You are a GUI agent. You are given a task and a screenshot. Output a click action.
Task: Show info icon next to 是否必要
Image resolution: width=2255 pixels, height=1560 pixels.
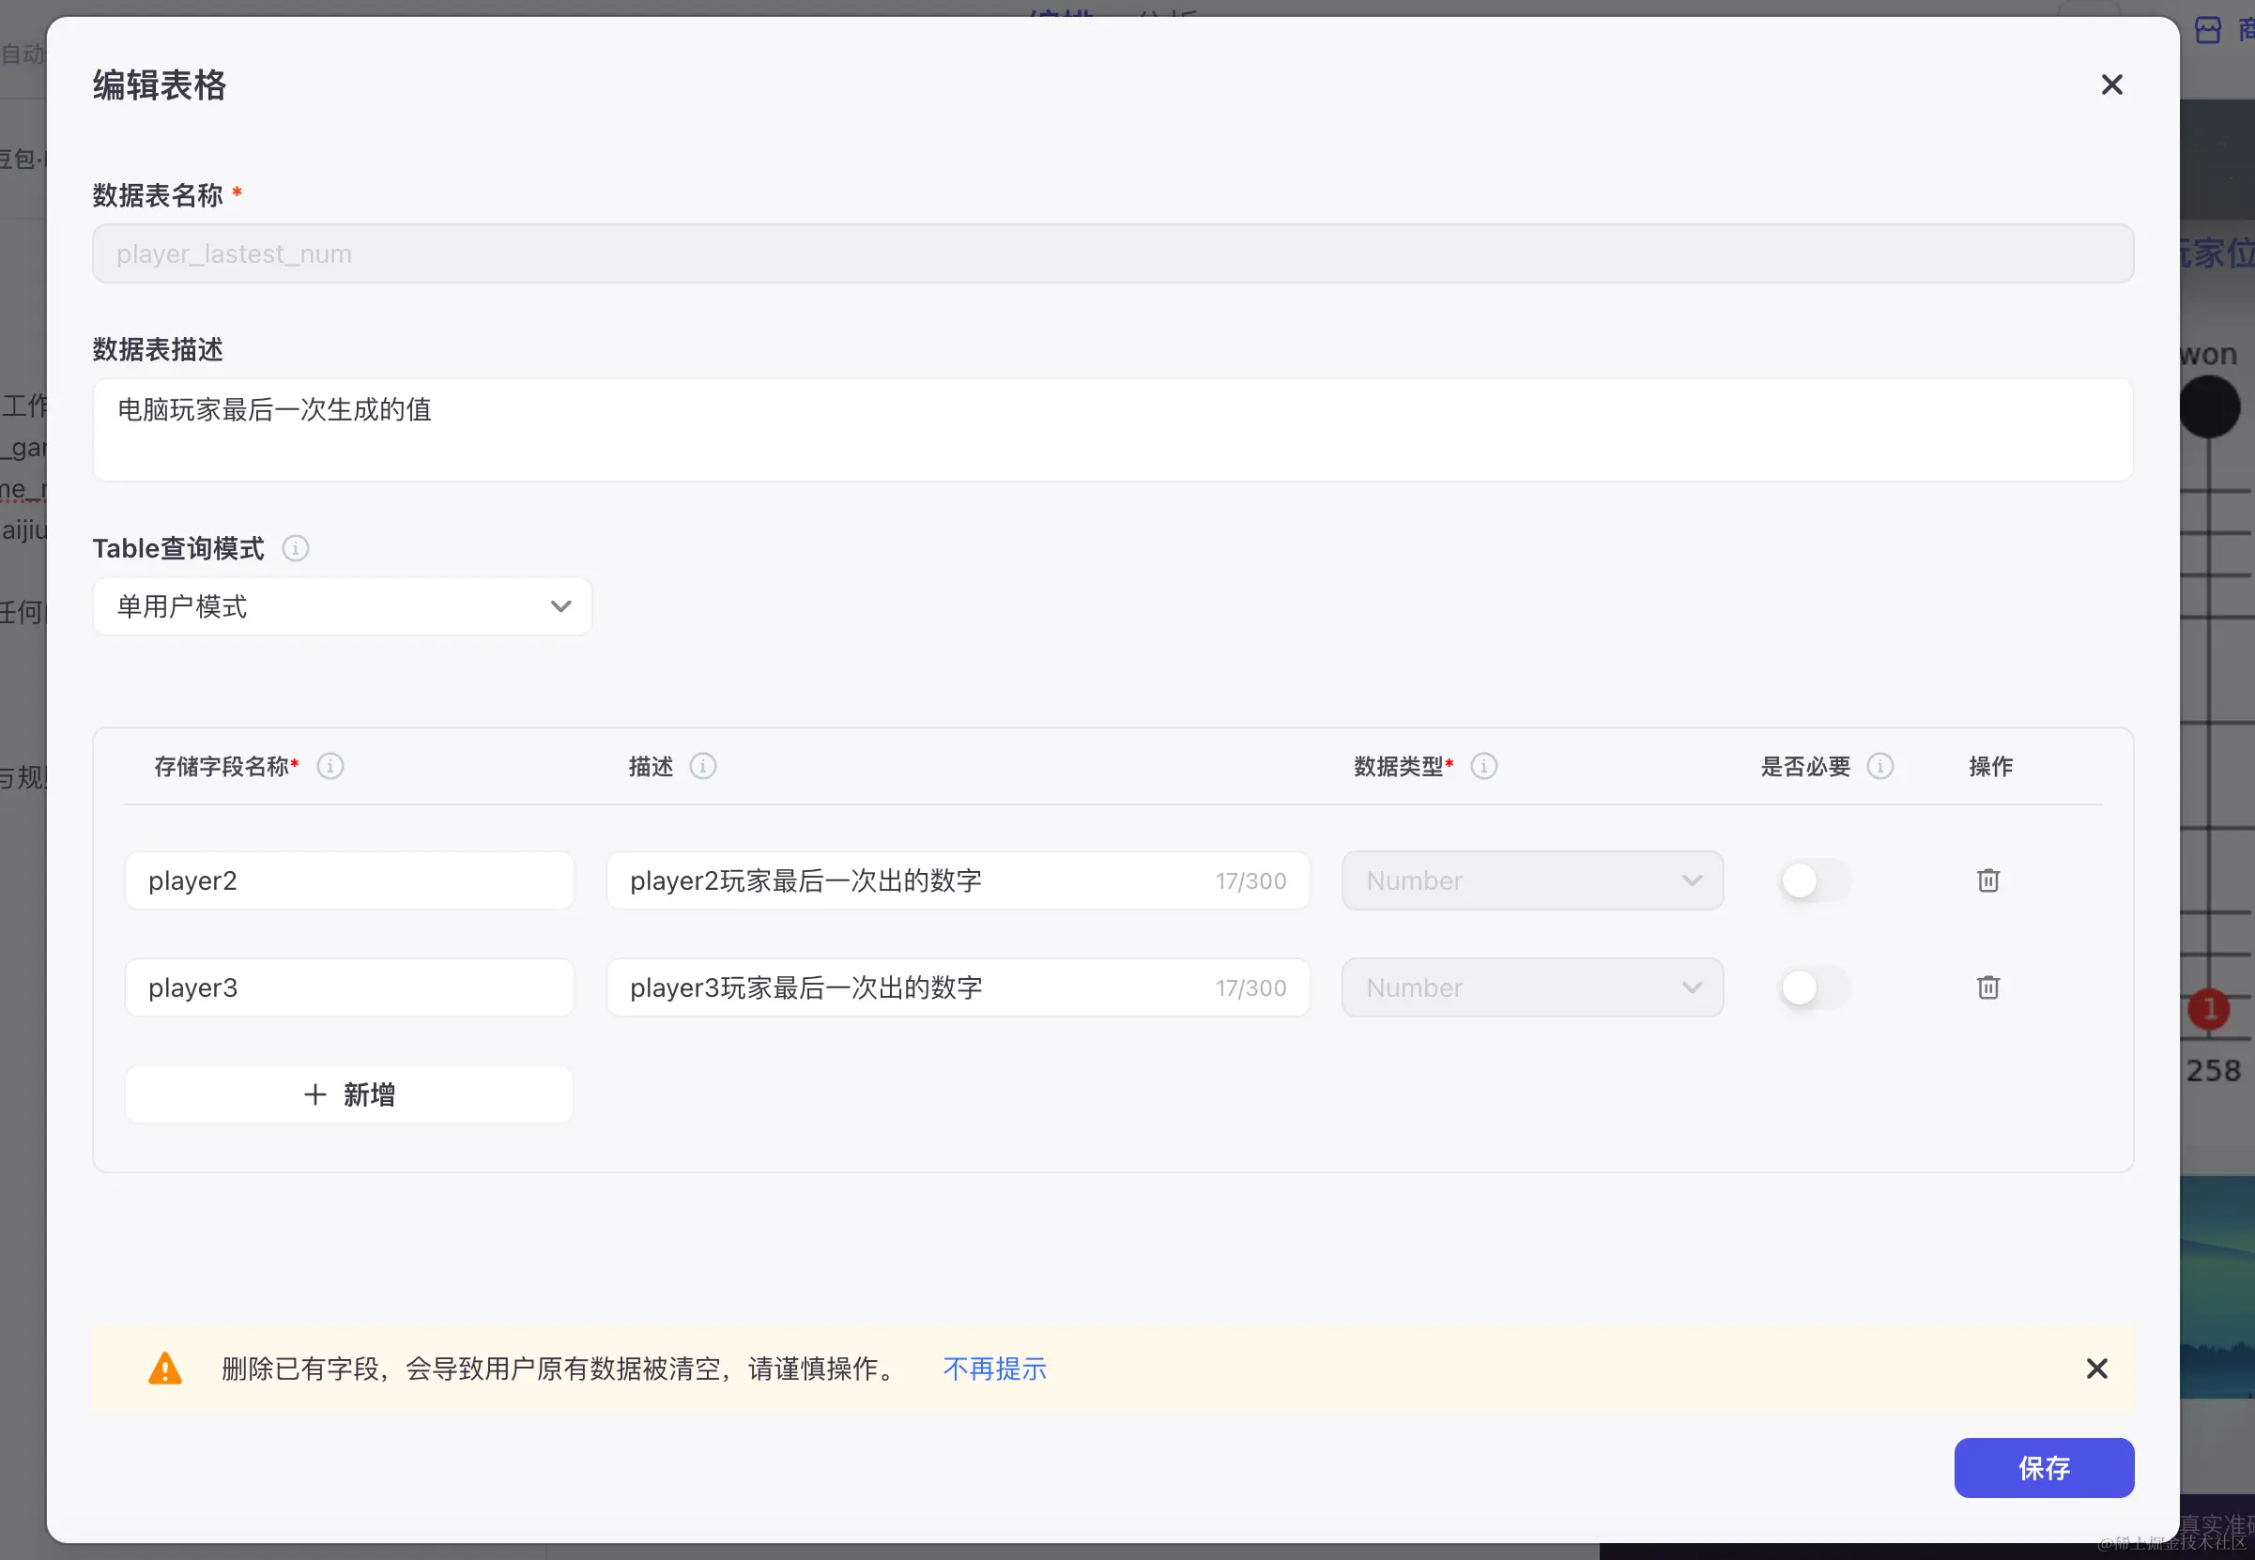(1879, 766)
